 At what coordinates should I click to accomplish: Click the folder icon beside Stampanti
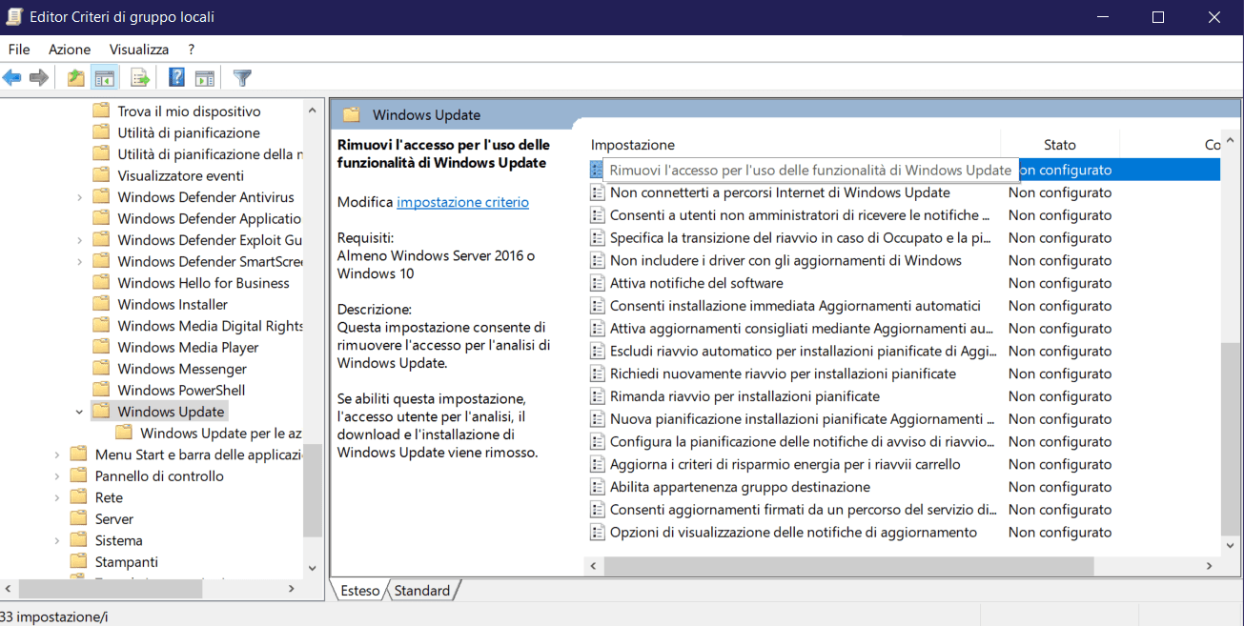click(x=79, y=562)
